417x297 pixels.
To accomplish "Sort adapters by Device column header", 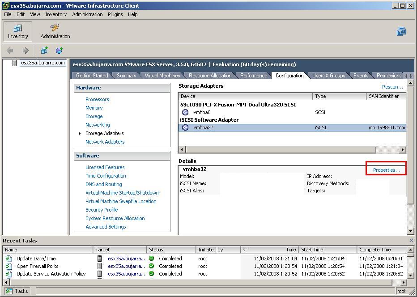I will 246,96.
